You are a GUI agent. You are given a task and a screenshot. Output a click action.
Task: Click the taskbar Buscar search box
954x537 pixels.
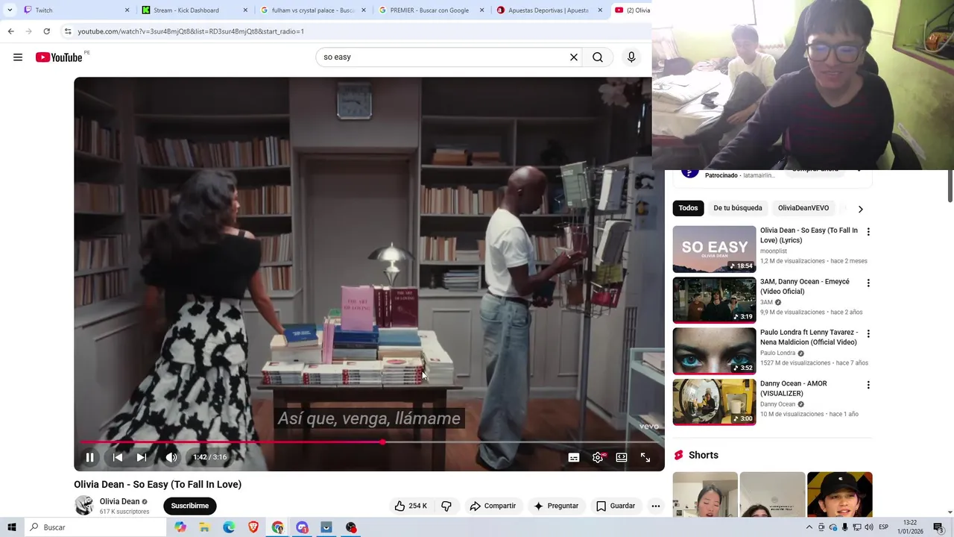pyautogui.click(x=95, y=527)
